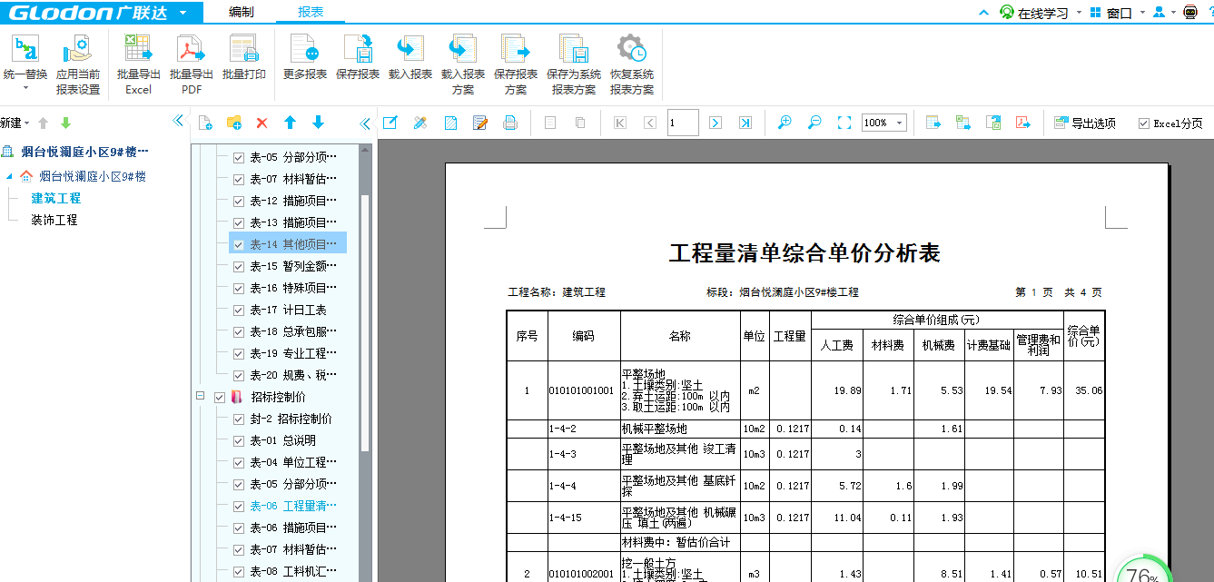Screen dimensions: 1214x582
Task: Uncheck the 表-14 其他项目 checkbox
Action: 239,244
